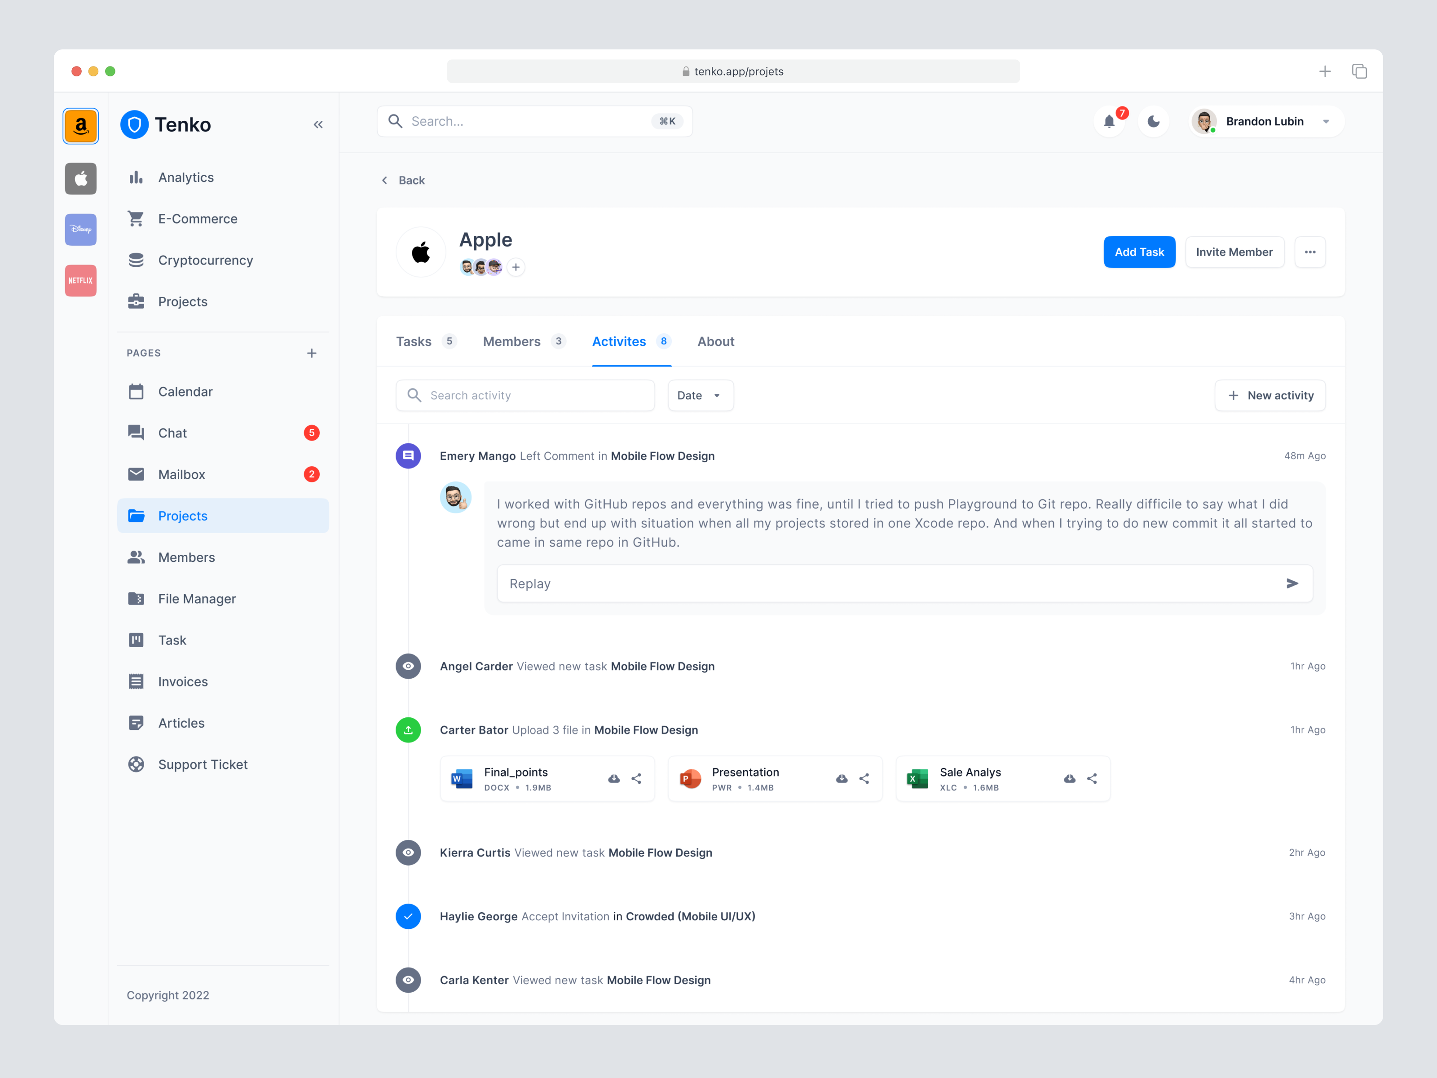Viewport: 1437px width, 1078px height.
Task: Download the Presentation PWR file
Action: click(x=841, y=778)
